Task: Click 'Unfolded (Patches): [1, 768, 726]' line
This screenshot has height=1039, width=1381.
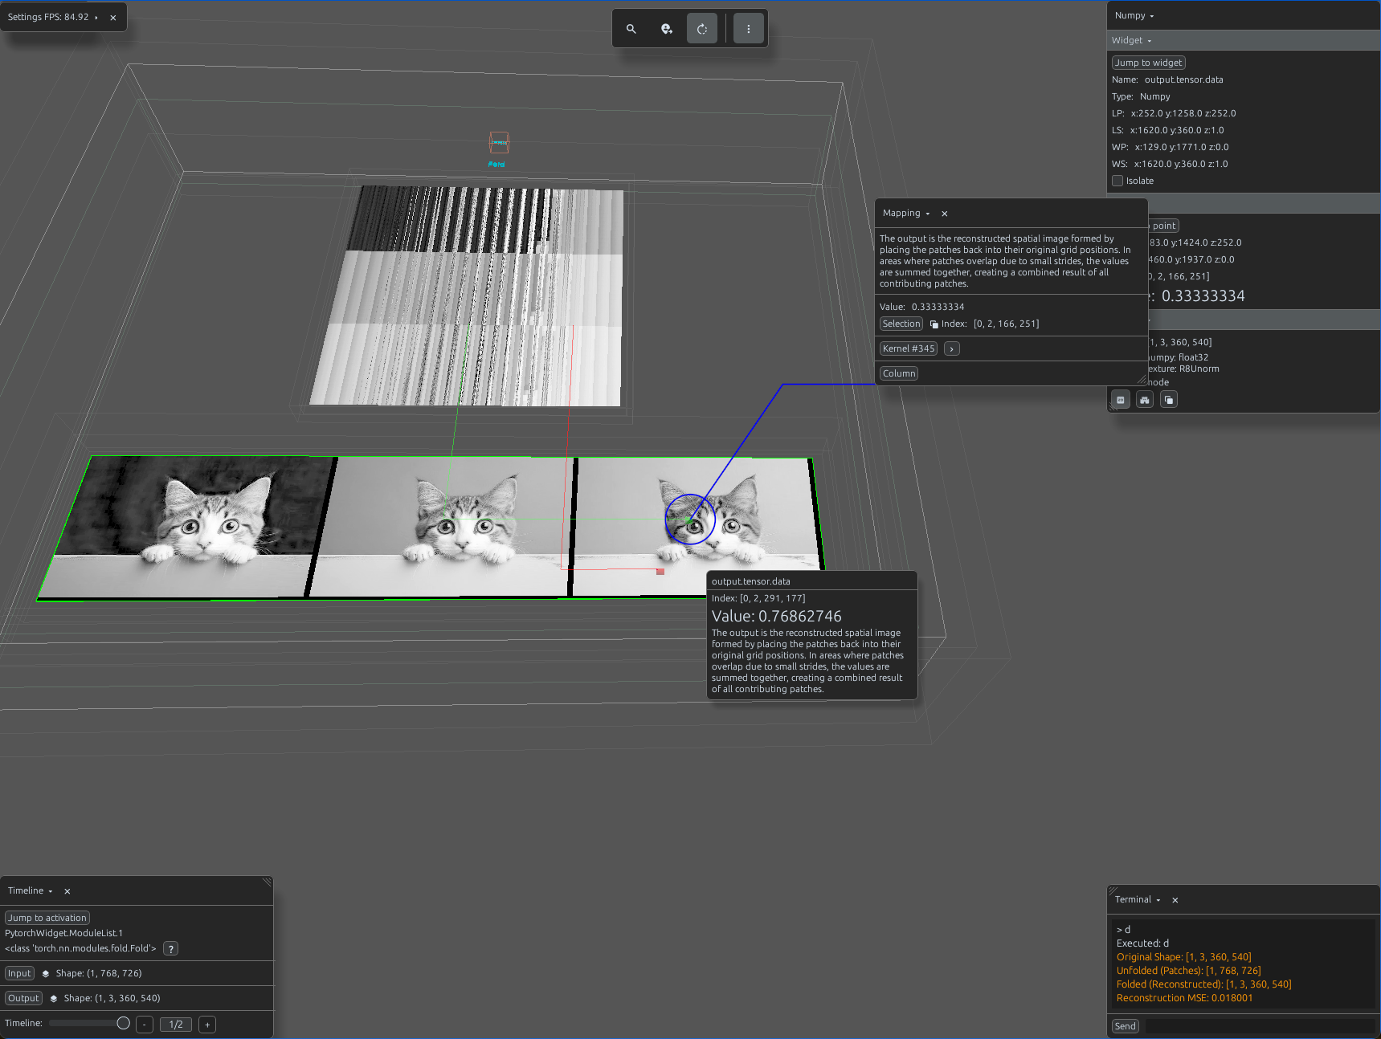Action: click(1188, 971)
